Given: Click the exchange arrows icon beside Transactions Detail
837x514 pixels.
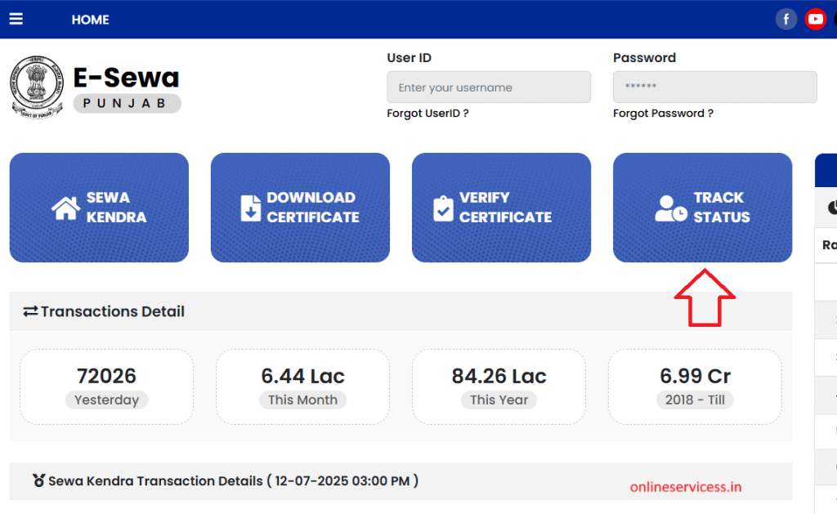Looking at the screenshot, I should tap(30, 311).
